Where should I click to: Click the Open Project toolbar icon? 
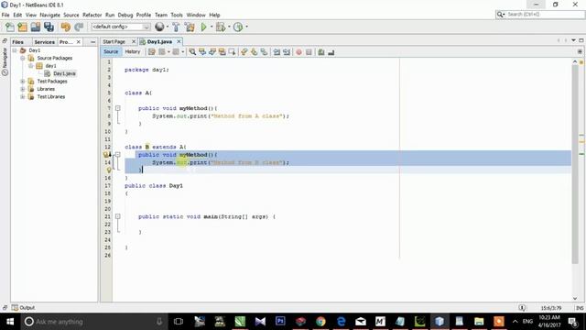pyautogui.click(x=36, y=27)
